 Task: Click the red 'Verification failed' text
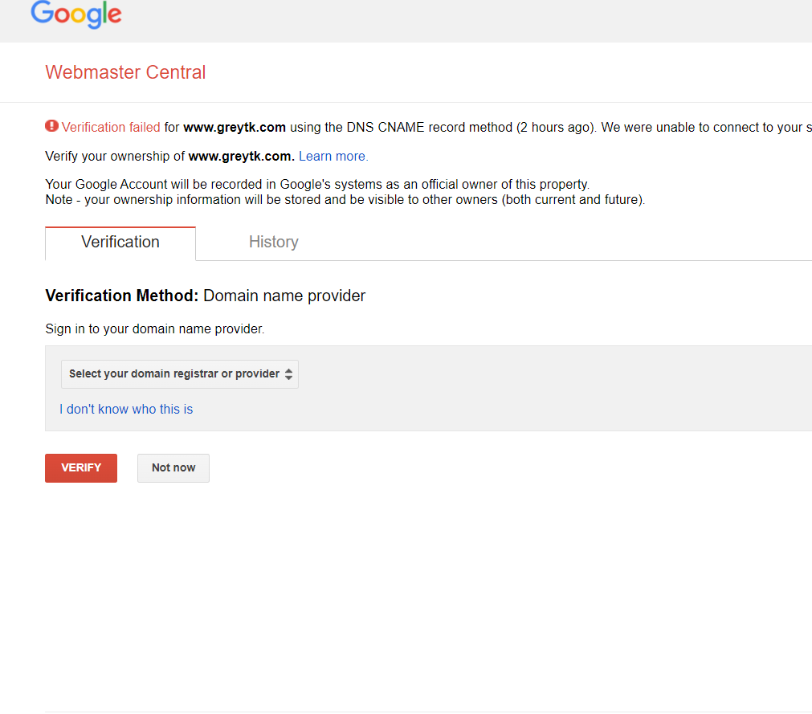(111, 128)
